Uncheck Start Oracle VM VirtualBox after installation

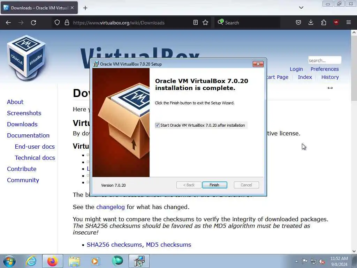pyautogui.click(x=157, y=125)
